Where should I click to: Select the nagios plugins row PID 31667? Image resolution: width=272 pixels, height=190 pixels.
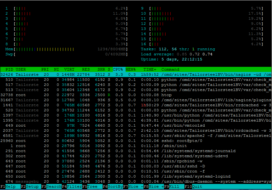point(136,100)
